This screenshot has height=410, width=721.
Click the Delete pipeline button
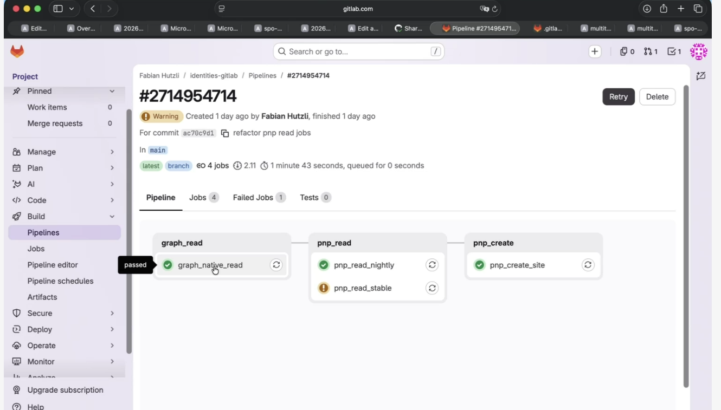657,96
